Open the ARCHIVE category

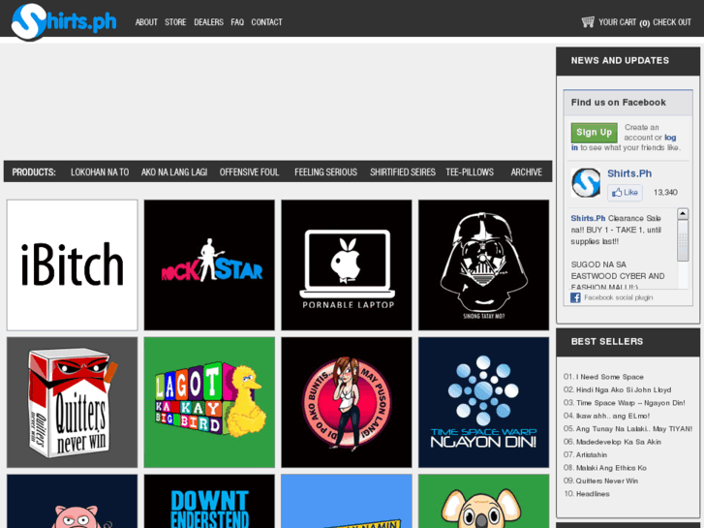coord(526,172)
